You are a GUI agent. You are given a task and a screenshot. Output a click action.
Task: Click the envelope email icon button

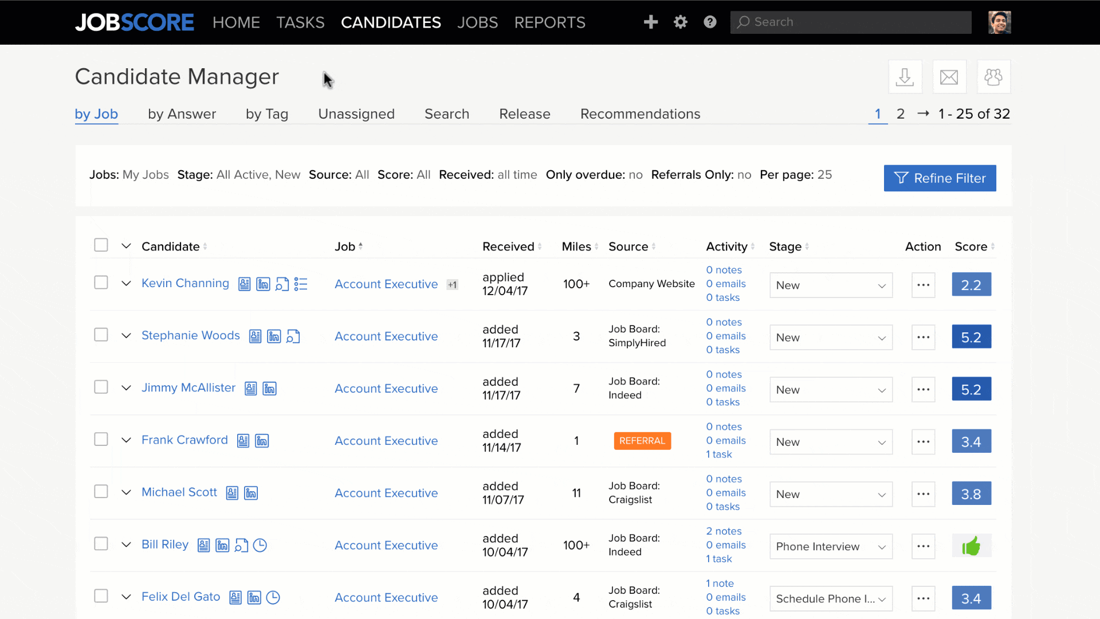coord(949,77)
